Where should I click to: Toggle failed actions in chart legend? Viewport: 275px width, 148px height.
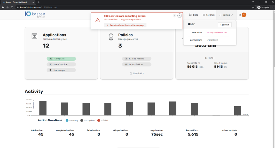[102, 120]
